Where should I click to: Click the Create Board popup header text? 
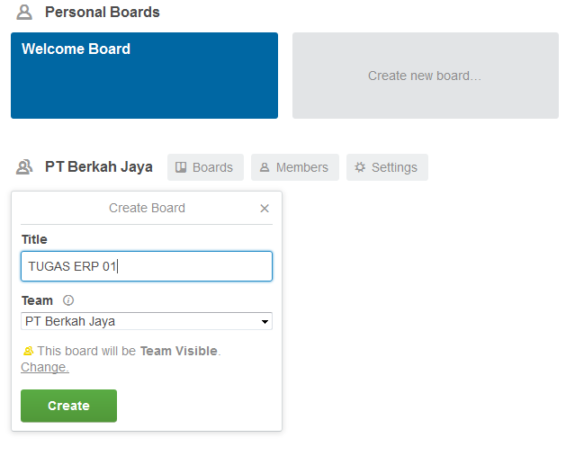click(147, 208)
